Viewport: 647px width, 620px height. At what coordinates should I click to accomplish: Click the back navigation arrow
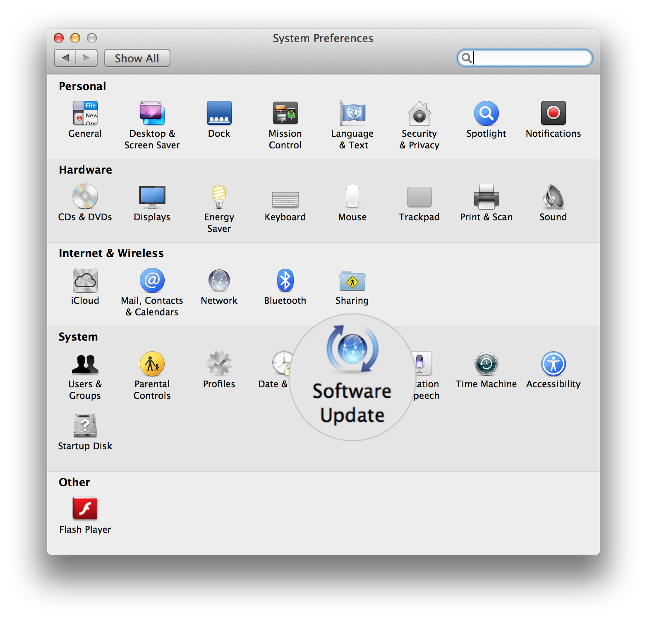[x=65, y=58]
